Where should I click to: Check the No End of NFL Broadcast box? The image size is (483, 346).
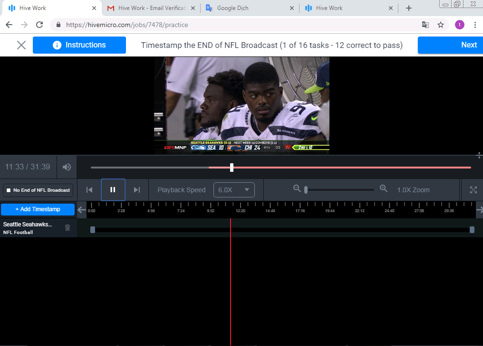click(8, 190)
